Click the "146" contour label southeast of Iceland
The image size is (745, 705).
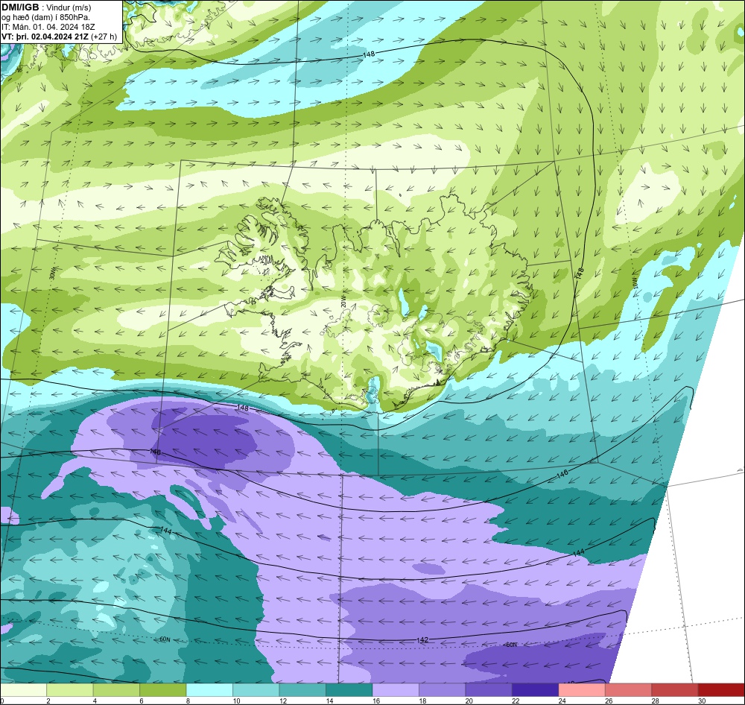coord(562,474)
